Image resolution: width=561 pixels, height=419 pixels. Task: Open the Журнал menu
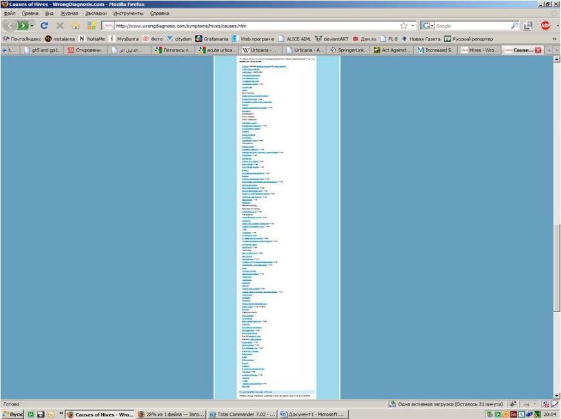69,14
